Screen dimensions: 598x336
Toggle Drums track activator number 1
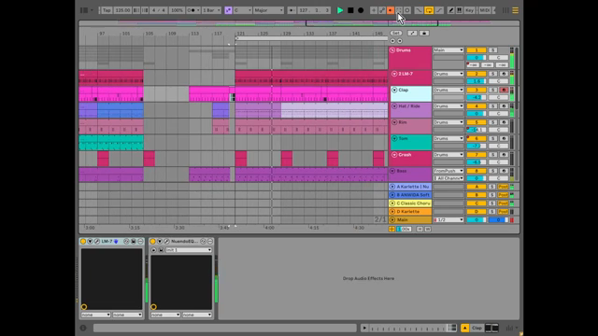477,49
